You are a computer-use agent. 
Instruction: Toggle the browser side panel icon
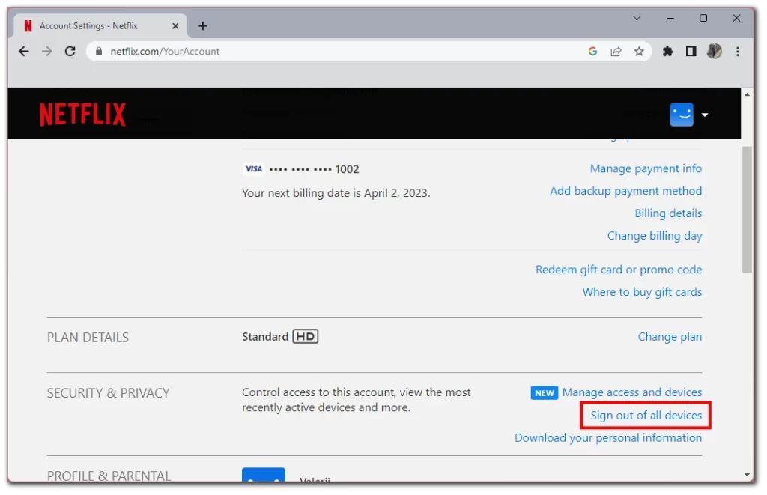[x=691, y=52]
